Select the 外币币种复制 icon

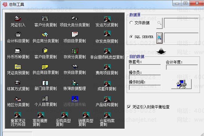pos(18,51)
